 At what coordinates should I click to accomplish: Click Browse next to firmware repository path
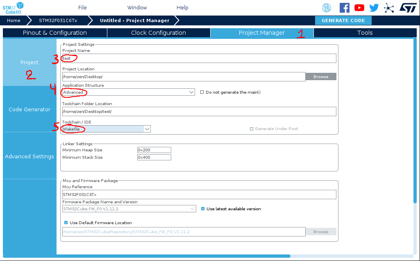coord(321,232)
